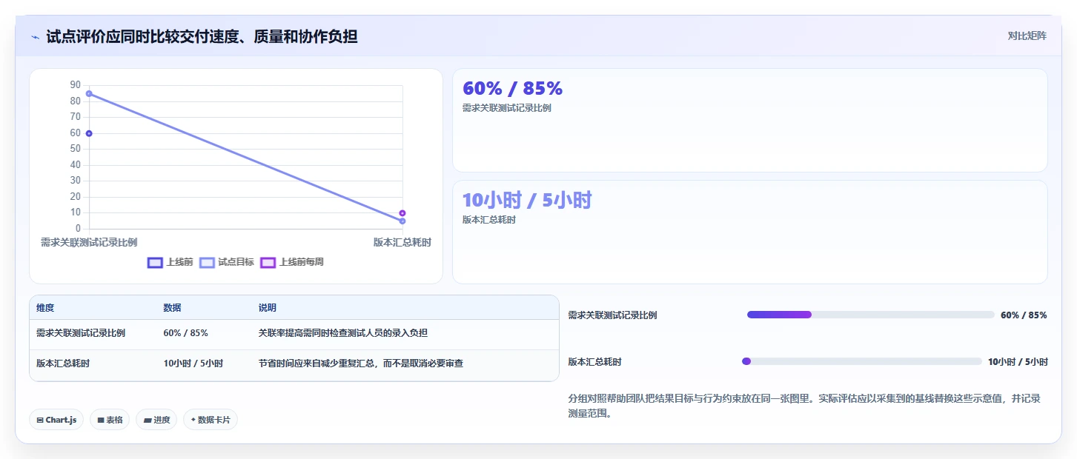Click the 10小时 / 5小时 value beside progress bar
Image resolution: width=1077 pixels, height=459 pixels.
pyautogui.click(x=1018, y=361)
